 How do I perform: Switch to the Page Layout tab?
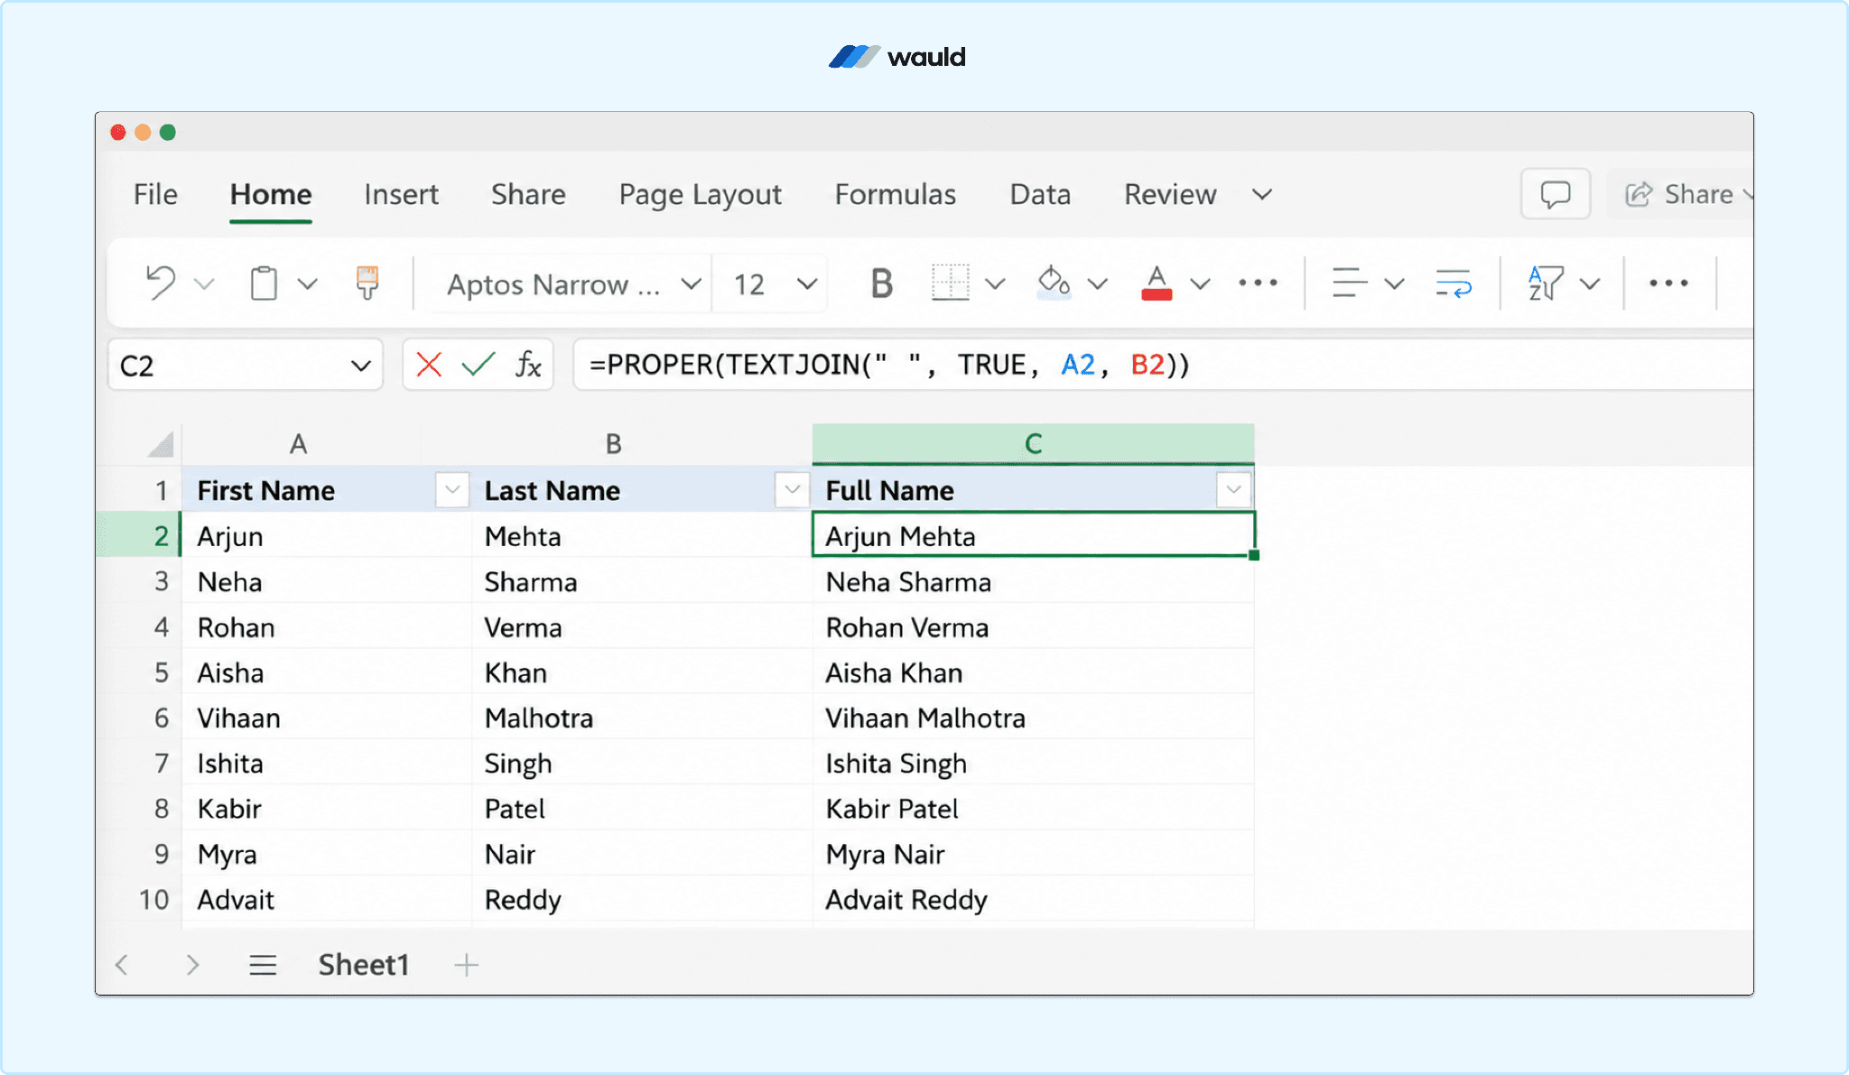701,195
